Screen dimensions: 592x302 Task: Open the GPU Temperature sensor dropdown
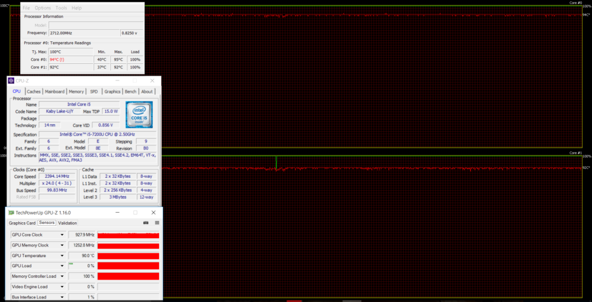[62, 256]
